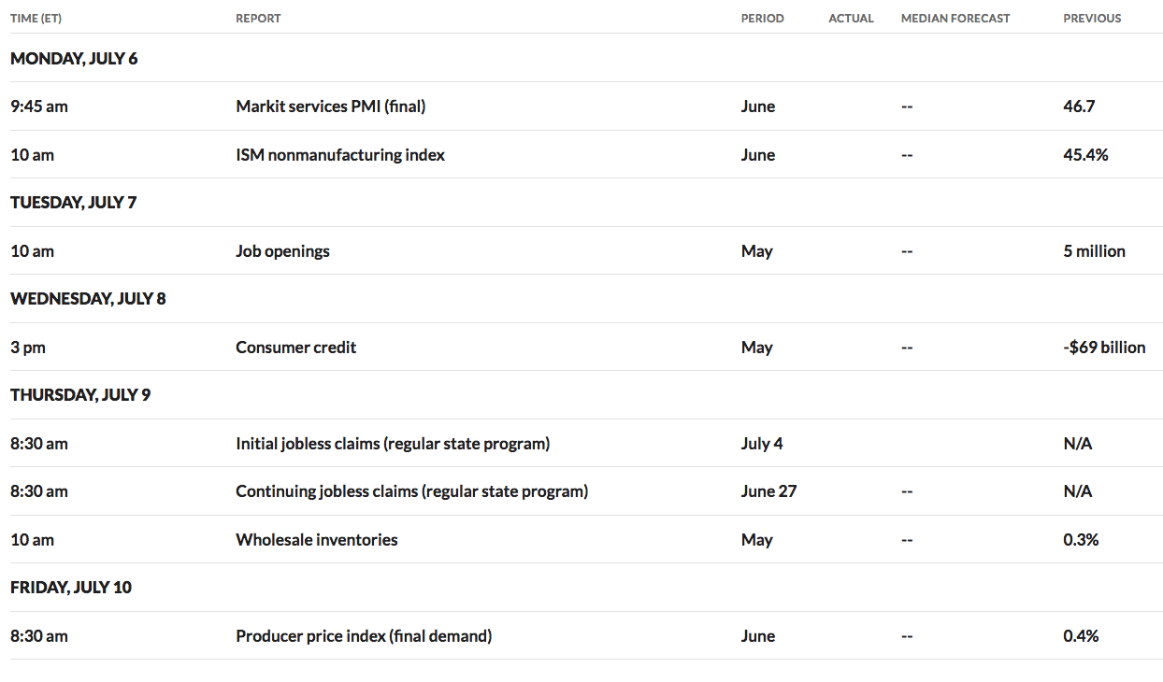Click the 5 million previous value
Viewport: 1163px width, 682px height.
click(x=1094, y=251)
